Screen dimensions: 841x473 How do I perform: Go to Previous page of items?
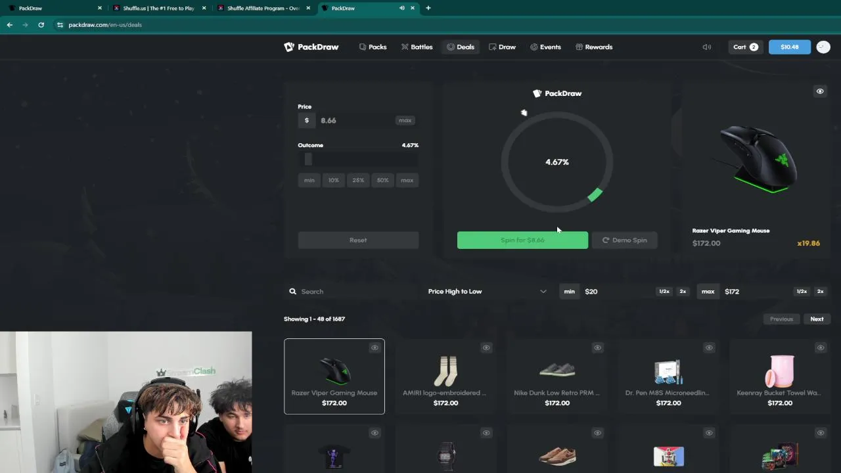click(x=781, y=319)
